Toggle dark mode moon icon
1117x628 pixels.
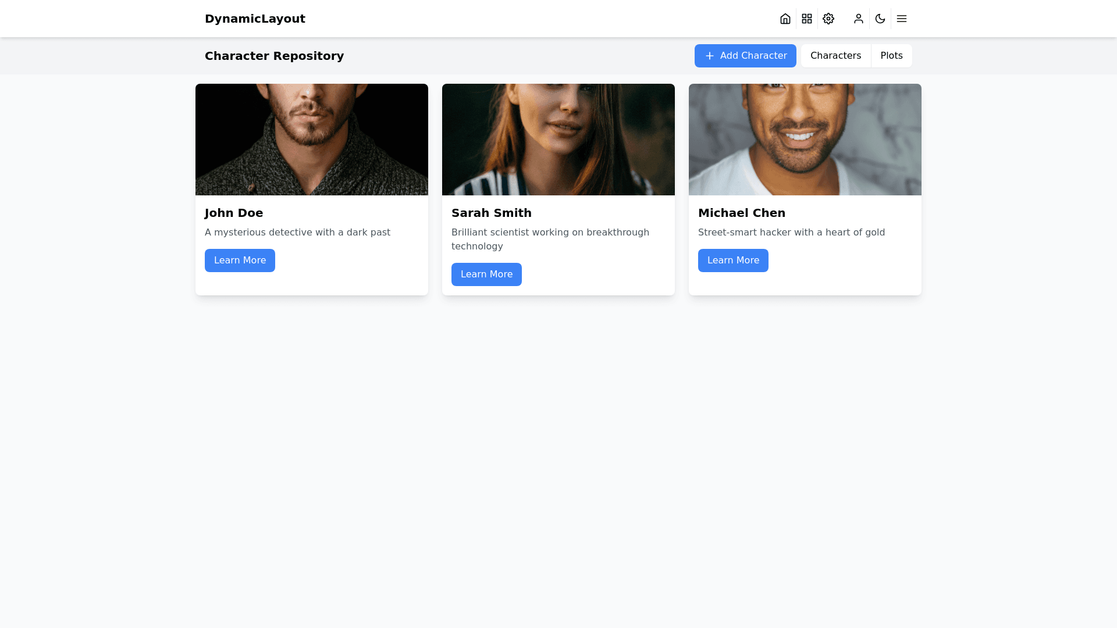coord(880,19)
